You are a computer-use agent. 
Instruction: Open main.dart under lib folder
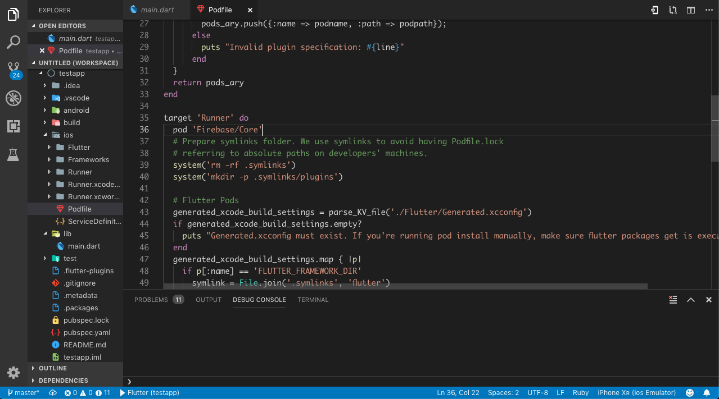coord(75,246)
